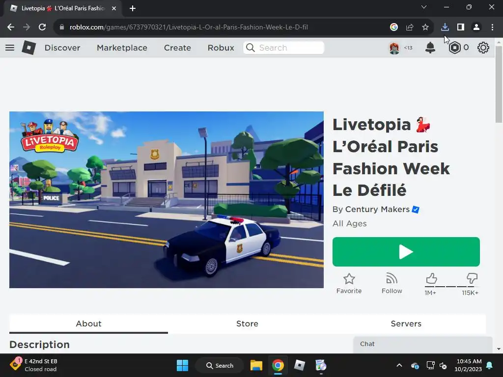Open the tab search dropdown arrow

[x=424, y=7]
